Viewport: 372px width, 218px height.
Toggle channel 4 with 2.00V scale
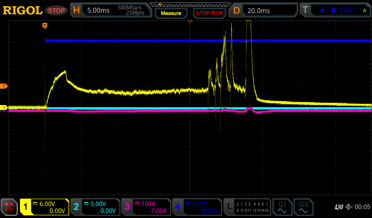point(197,207)
